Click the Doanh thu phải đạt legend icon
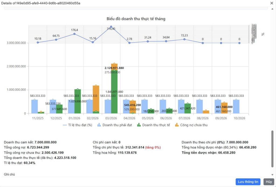This screenshot has width=276, height=187. coord(99,125)
